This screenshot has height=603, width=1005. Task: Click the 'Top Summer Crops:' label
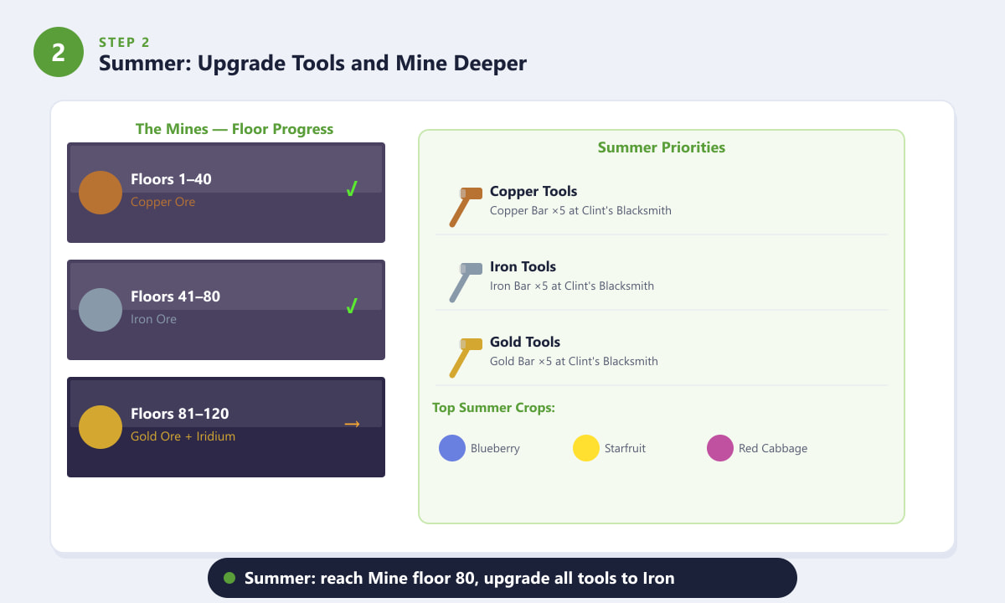[494, 408]
